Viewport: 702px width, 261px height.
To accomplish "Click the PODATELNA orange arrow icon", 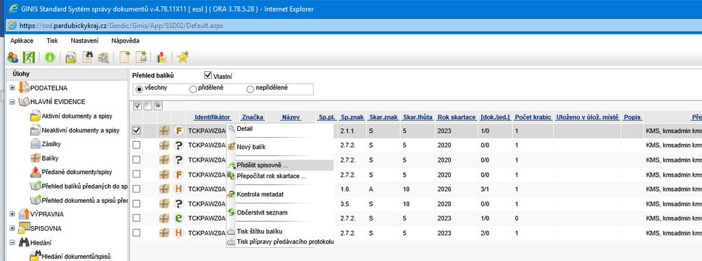I will (24, 88).
